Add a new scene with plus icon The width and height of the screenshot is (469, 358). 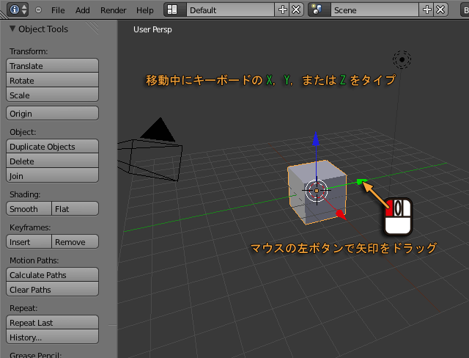pyautogui.click(x=428, y=10)
